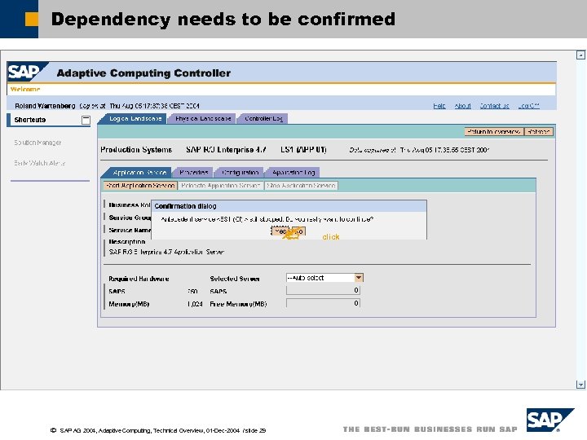Select the Application Service tab

(x=139, y=173)
